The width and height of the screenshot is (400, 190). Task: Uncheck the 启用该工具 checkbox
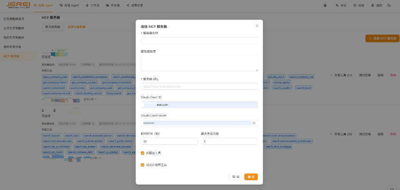pyautogui.click(x=143, y=153)
